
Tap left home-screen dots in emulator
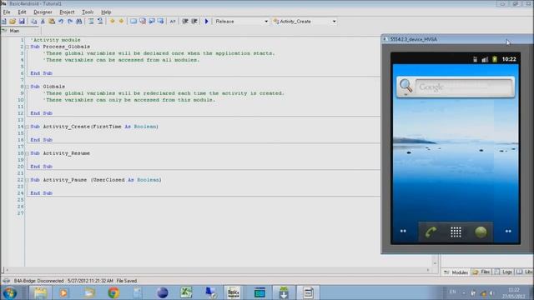tap(403, 231)
